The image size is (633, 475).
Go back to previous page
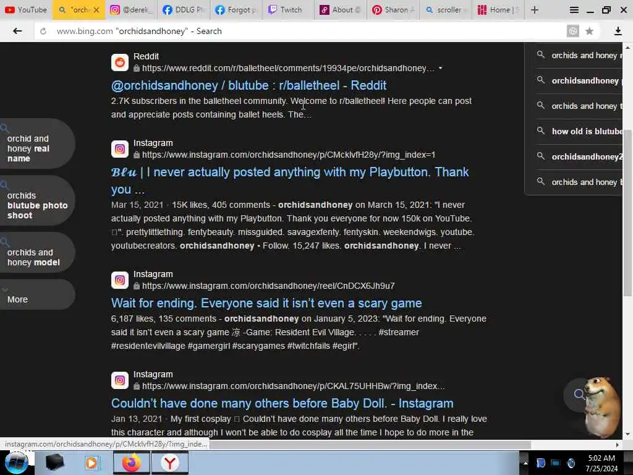point(17,31)
